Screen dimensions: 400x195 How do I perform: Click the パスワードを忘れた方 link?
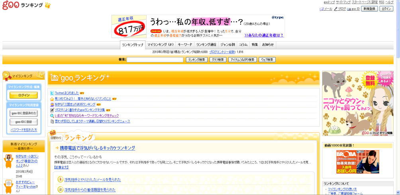pos(24,130)
